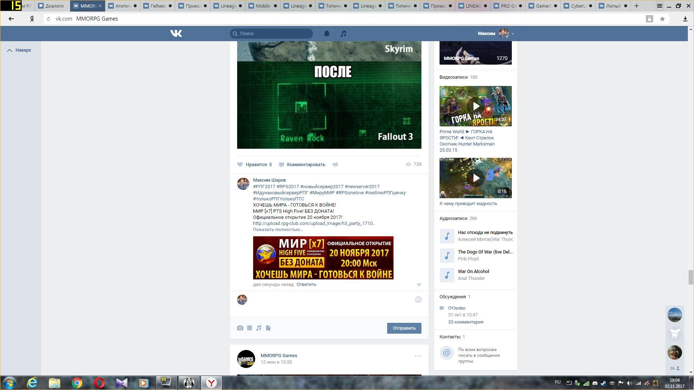The height and width of the screenshot is (390, 694).
Task: Click Ответить under the comment
Action: pyautogui.click(x=306, y=285)
